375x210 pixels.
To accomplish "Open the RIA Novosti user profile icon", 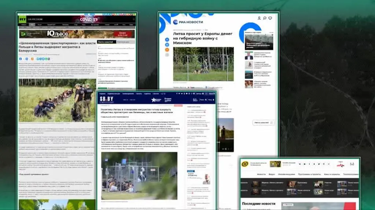I will (x=259, y=18).
